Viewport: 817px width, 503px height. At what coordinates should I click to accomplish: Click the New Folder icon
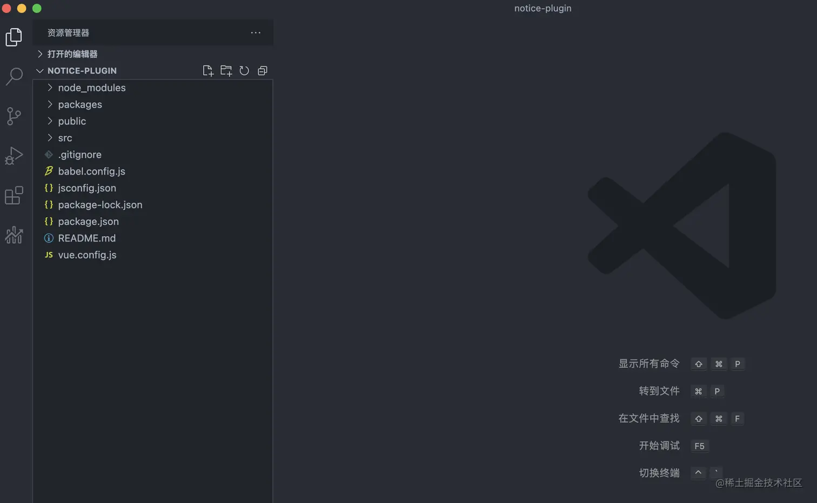click(226, 71)
